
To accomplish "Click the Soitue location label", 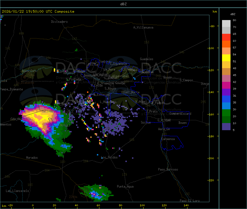I will (146, 122).
